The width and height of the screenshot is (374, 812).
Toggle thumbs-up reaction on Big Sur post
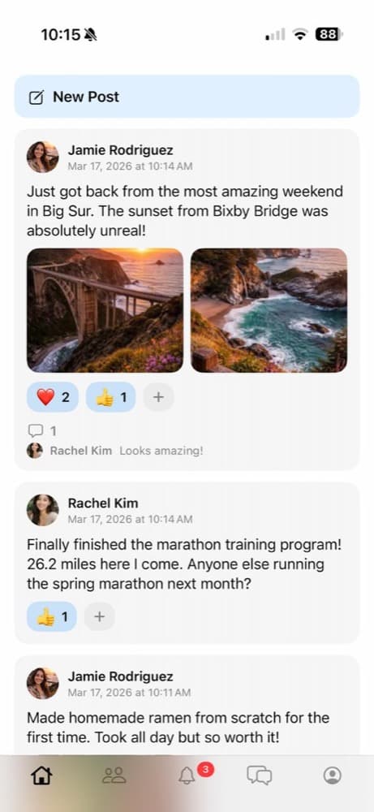pos(110,397)
